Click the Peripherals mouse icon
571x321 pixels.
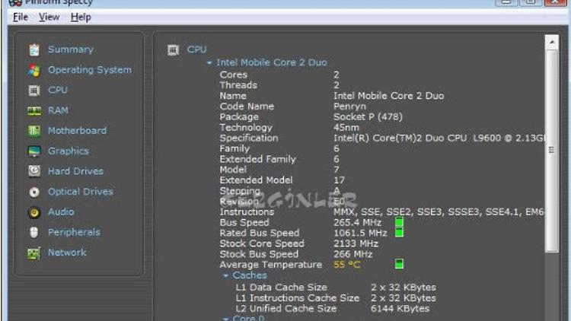(x=33, y=232)
